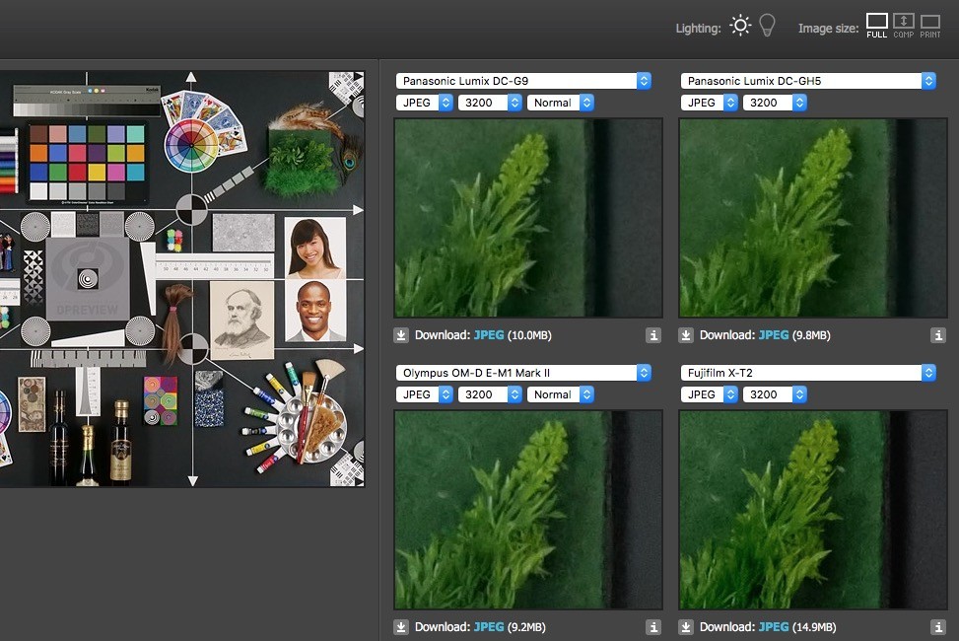The image size is (959, 641).
Task: Click the Lumix DC-G9 crop preview image
Action: [528, 218]
